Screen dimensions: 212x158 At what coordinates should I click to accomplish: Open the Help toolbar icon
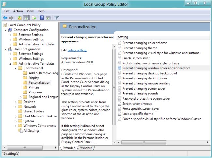tap(42, 18)
